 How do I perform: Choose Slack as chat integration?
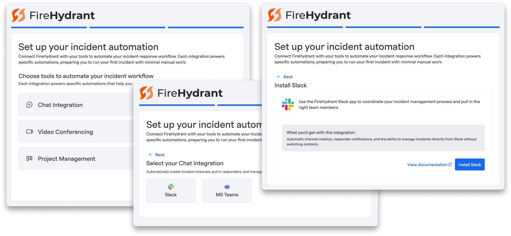[171, 191]
